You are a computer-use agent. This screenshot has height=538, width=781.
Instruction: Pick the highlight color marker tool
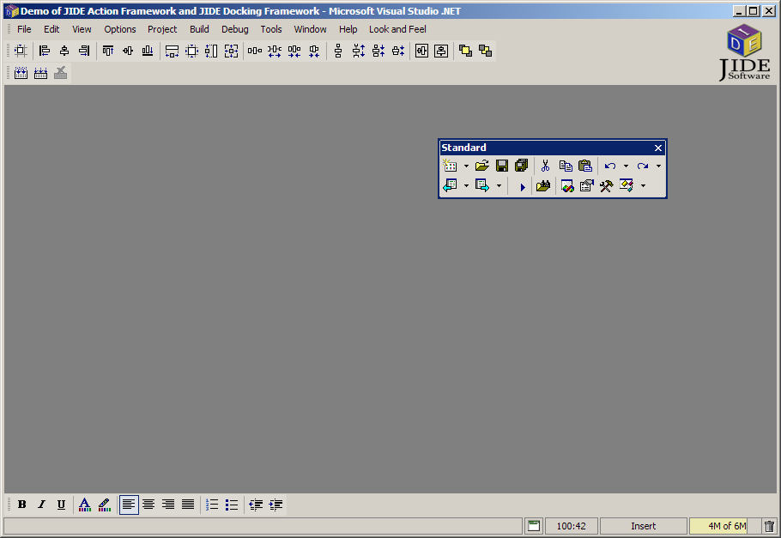(x=105, y=505)
